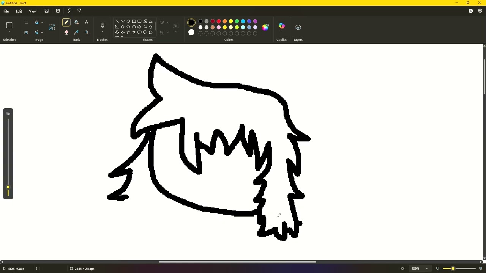Select the Pentagon shape
The height and width of the screenshot is (273, 486).
[x=128, y=27]
